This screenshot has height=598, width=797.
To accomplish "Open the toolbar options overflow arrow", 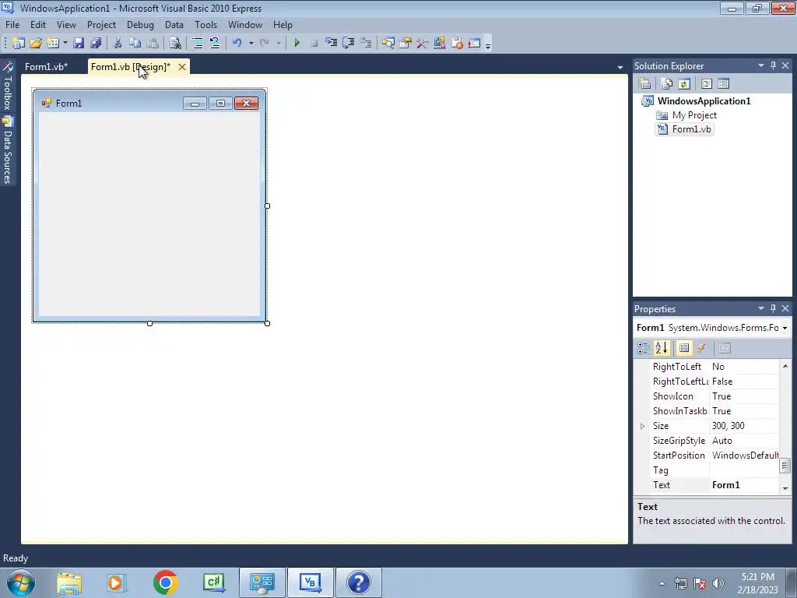I will (488, 45).
